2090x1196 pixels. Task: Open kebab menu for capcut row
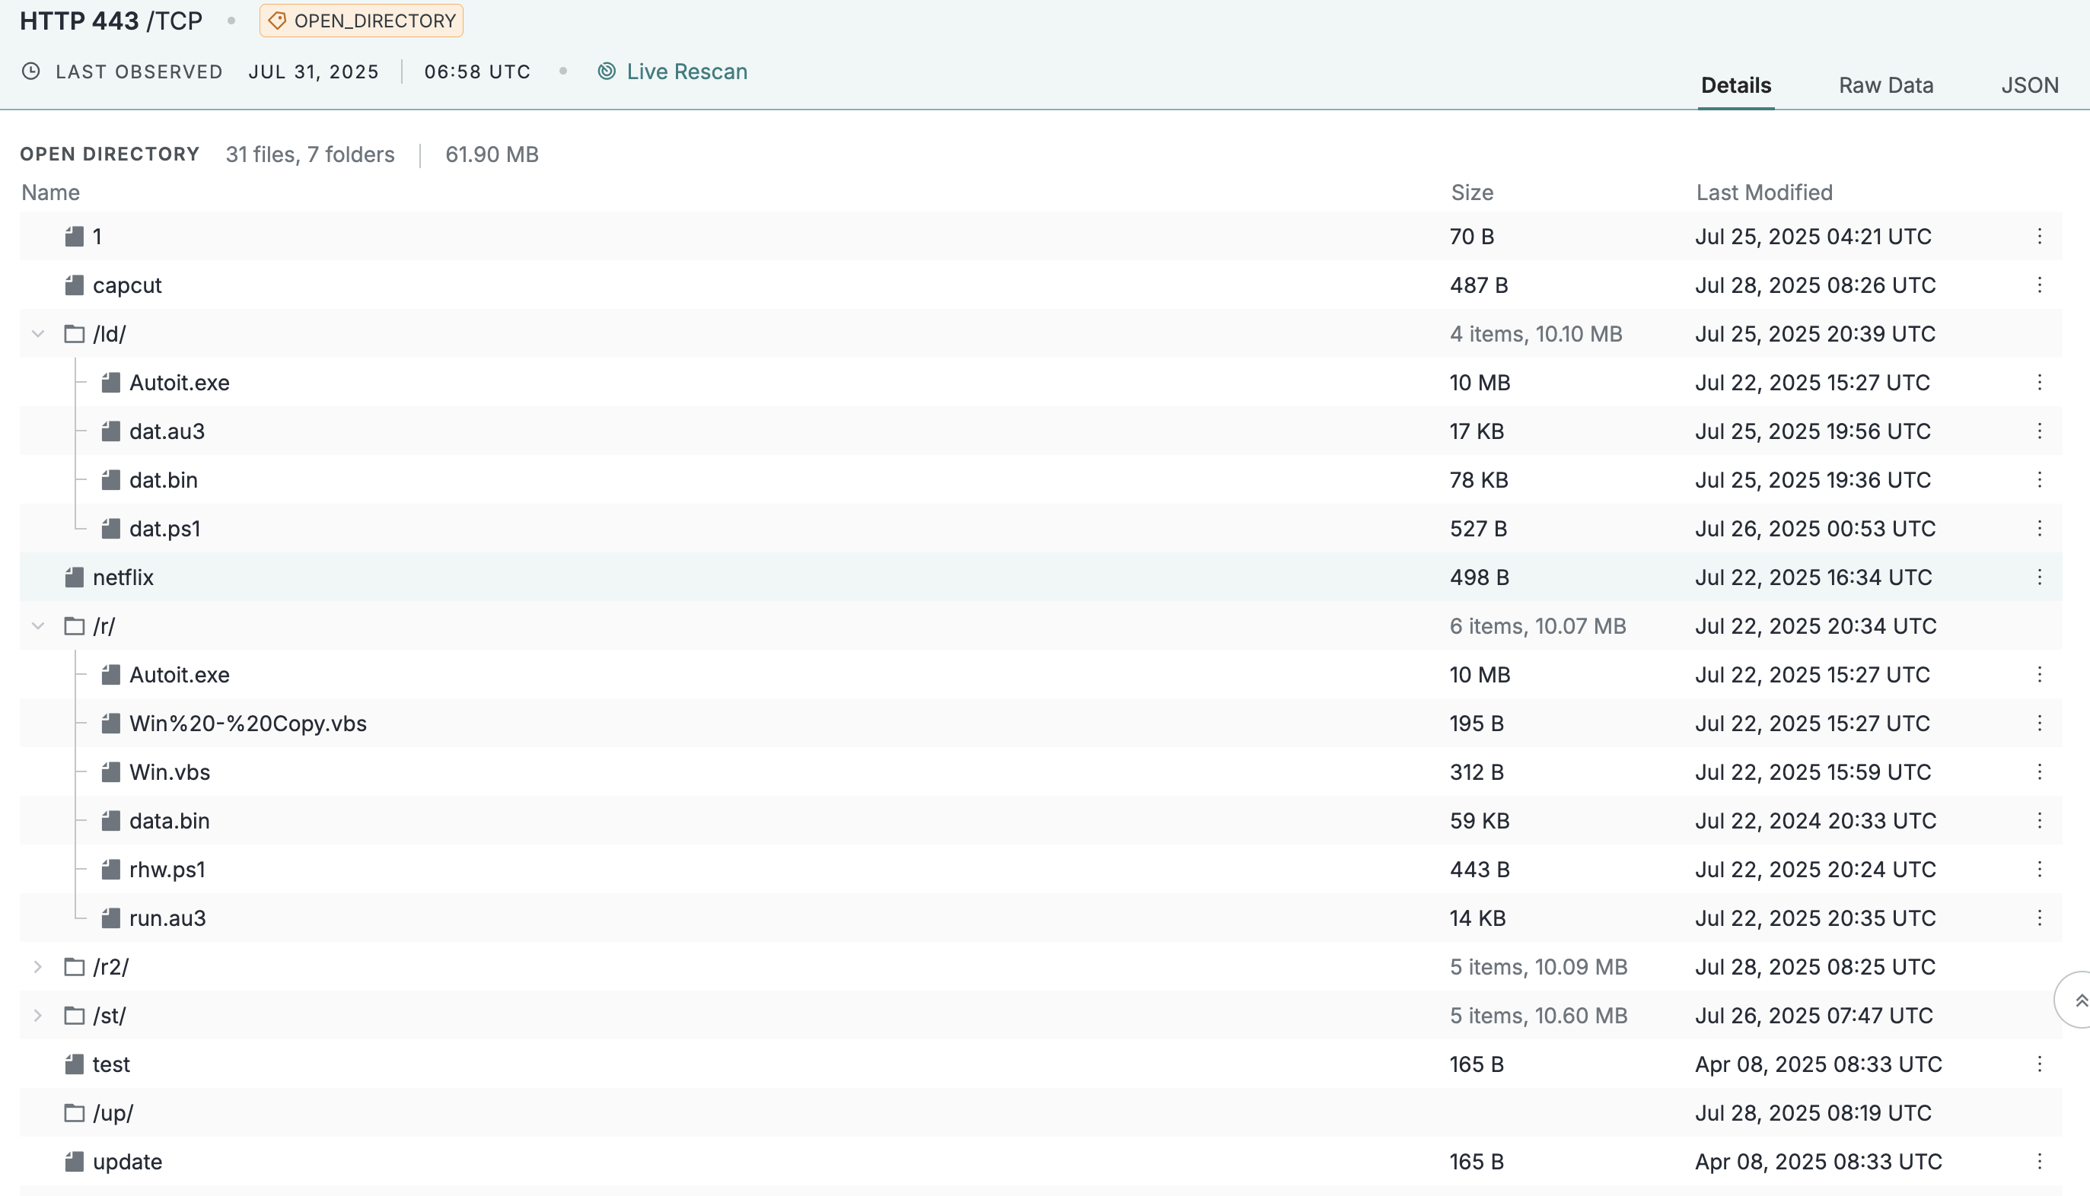(x=2039, y=285)
